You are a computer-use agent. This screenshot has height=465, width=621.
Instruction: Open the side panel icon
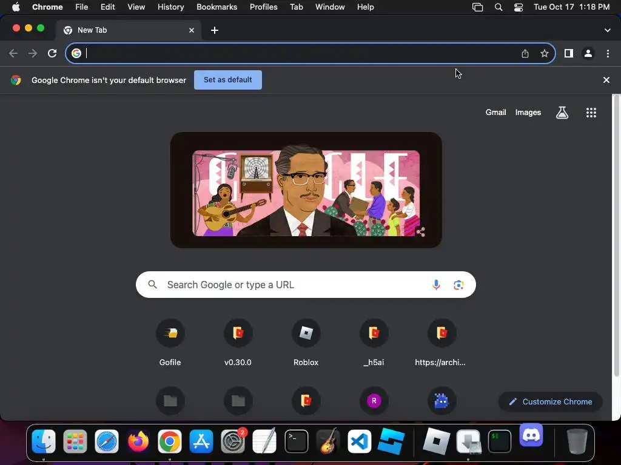coord(569,53)
